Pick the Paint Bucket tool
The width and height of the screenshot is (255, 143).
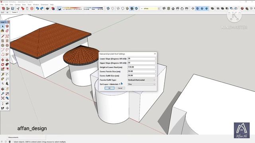pyautogui.click(x=3, y=31)
